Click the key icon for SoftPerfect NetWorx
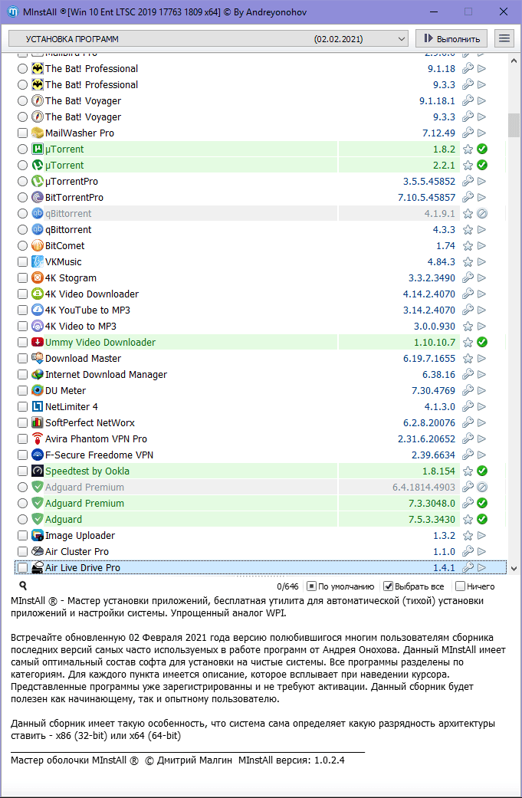Viewport: 522px width, 798px height. tap(468, 423)
